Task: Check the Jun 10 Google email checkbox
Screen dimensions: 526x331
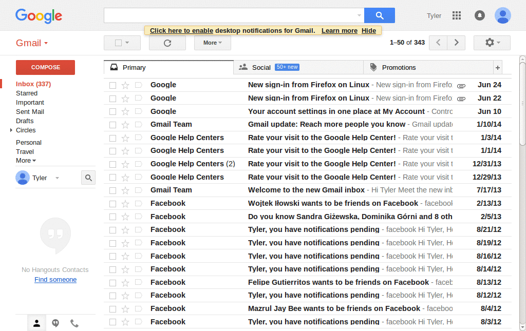Action: 112,111
